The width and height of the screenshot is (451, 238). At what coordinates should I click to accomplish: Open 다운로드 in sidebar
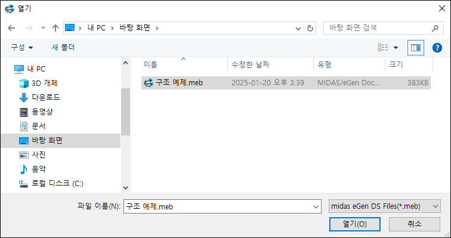click(x=39, y=97)
